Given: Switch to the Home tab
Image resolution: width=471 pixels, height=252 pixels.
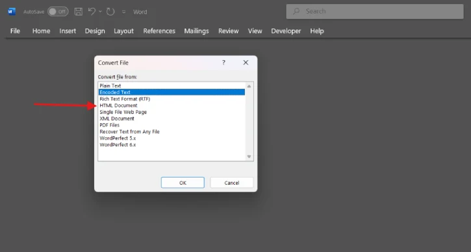Looking at the screenshot, I should click(x=41, y=31).
